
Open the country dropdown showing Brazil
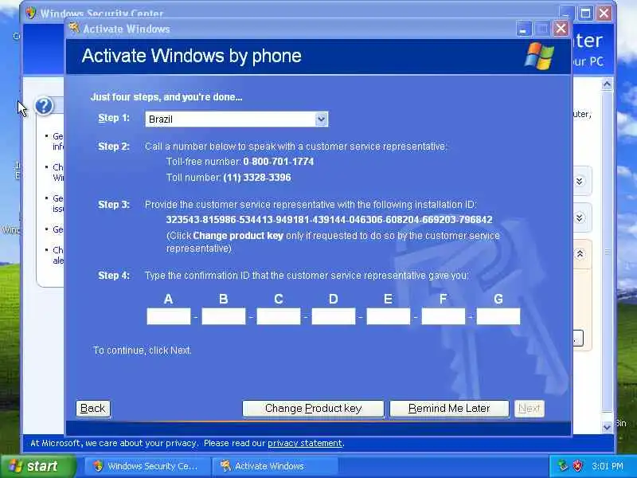click(236, 119)
